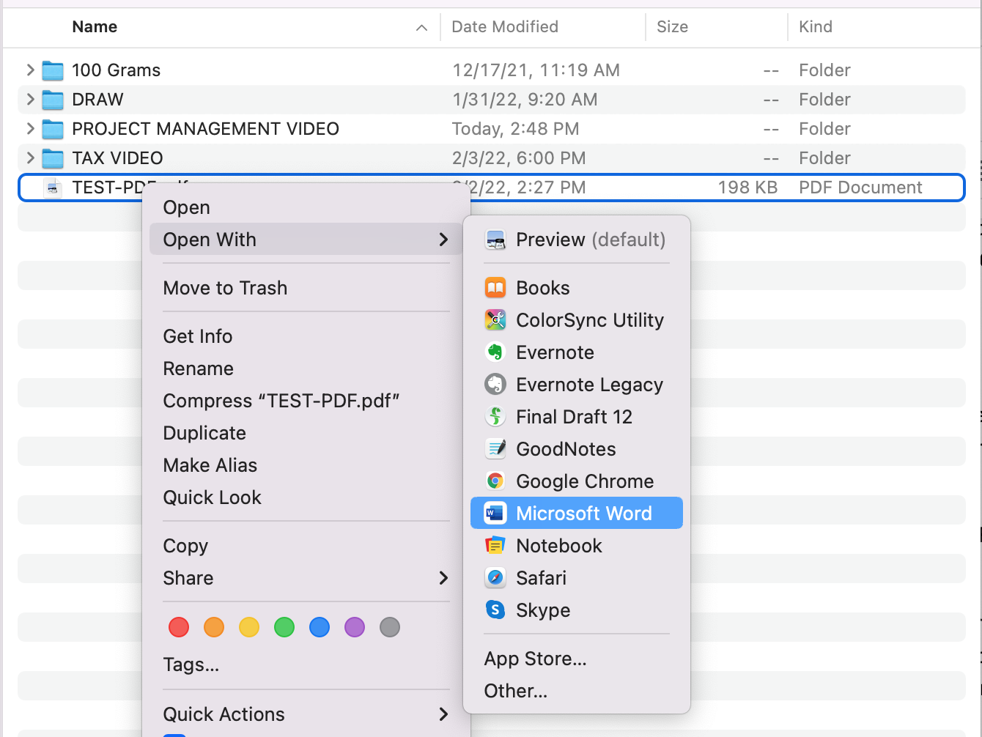The image size is (982, 737).
Task: Click the green Evernote elephant icon
Action: [x=495, y=352]
